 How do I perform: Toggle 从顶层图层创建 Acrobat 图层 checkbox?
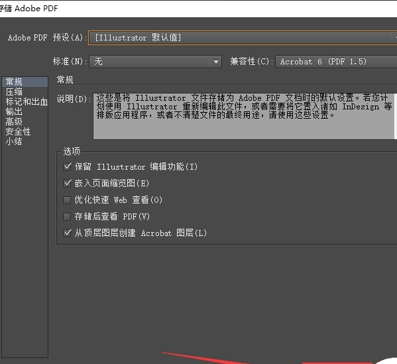67,233
